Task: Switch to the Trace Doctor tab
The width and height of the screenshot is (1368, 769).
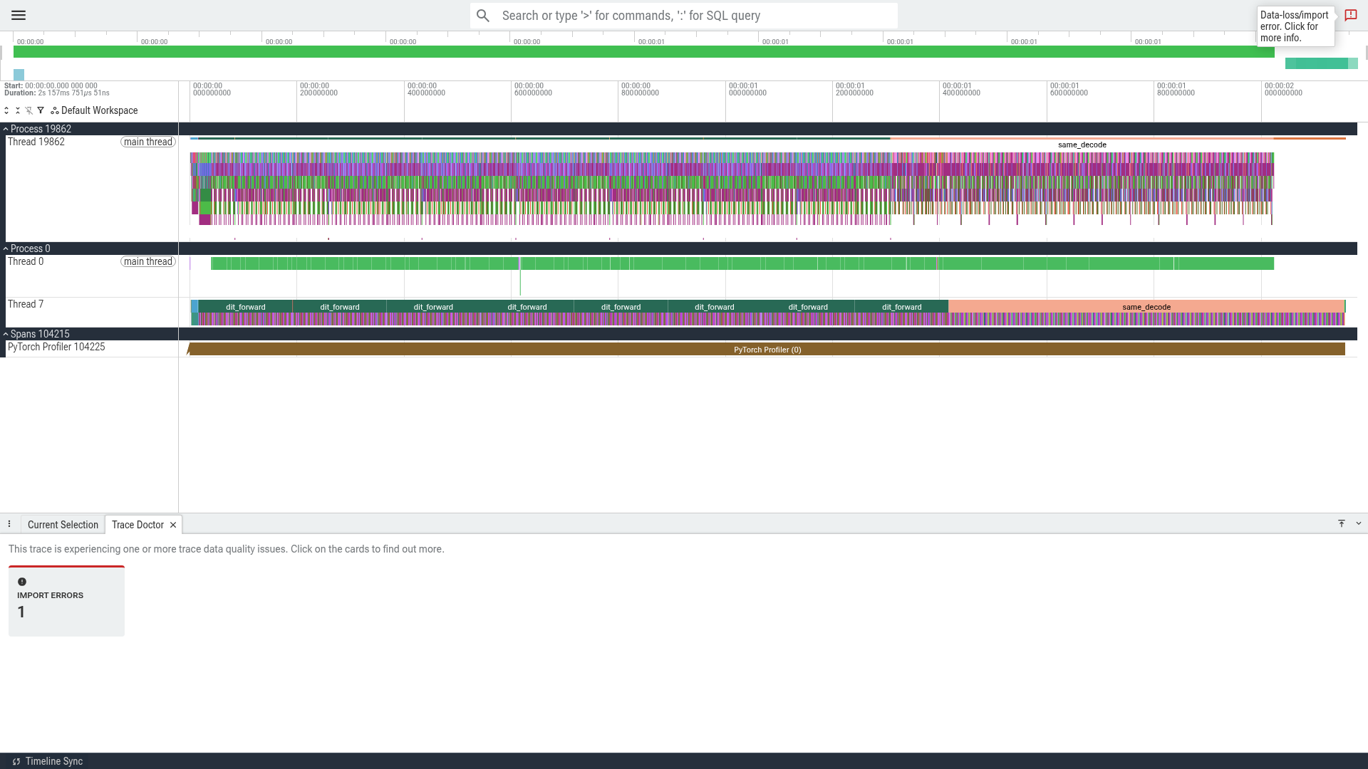Action: (x=138, y=525)
